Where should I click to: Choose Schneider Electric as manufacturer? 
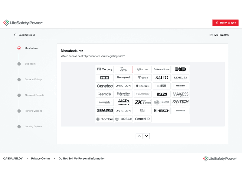[x=124, y=94]
